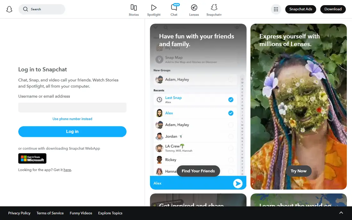Image resolution: width=352 pixels, height=220 pixels.
Task: Open the apps grid menu icon
Action: [276, 9]
